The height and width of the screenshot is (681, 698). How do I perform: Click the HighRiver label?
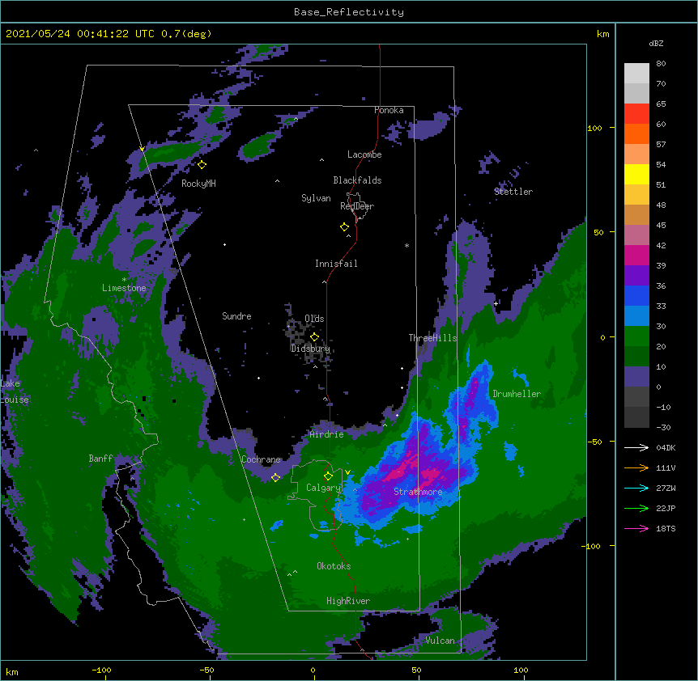348,601
